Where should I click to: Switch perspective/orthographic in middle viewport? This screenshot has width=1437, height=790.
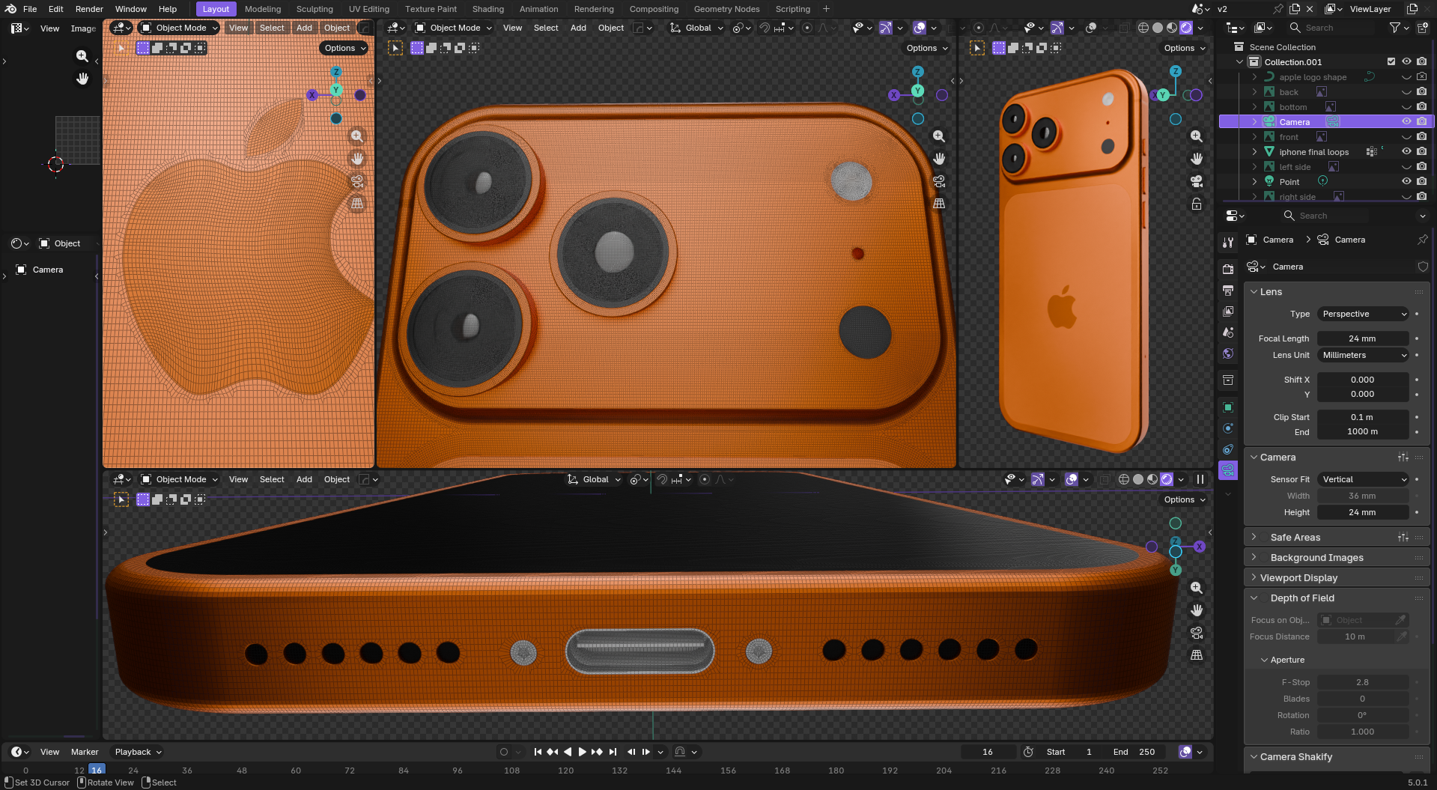click(x=939, y=204)
